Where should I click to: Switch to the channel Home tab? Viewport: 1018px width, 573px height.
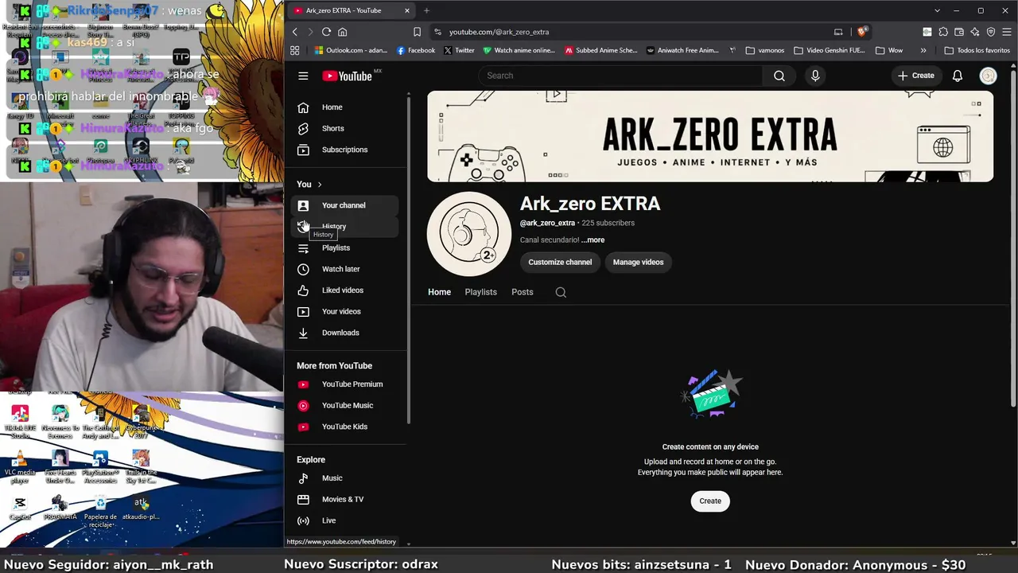(x=439, y=292)
